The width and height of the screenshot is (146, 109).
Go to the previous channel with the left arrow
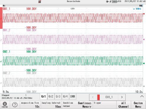click(x=93, y=97)
